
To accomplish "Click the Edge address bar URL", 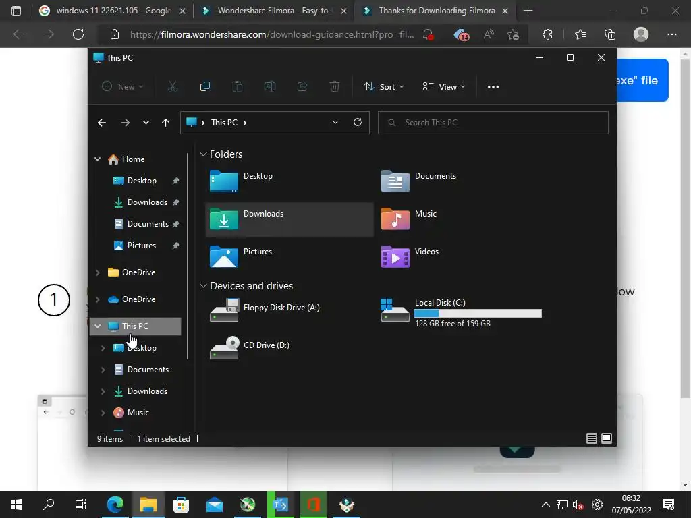I will pos(272,34).
